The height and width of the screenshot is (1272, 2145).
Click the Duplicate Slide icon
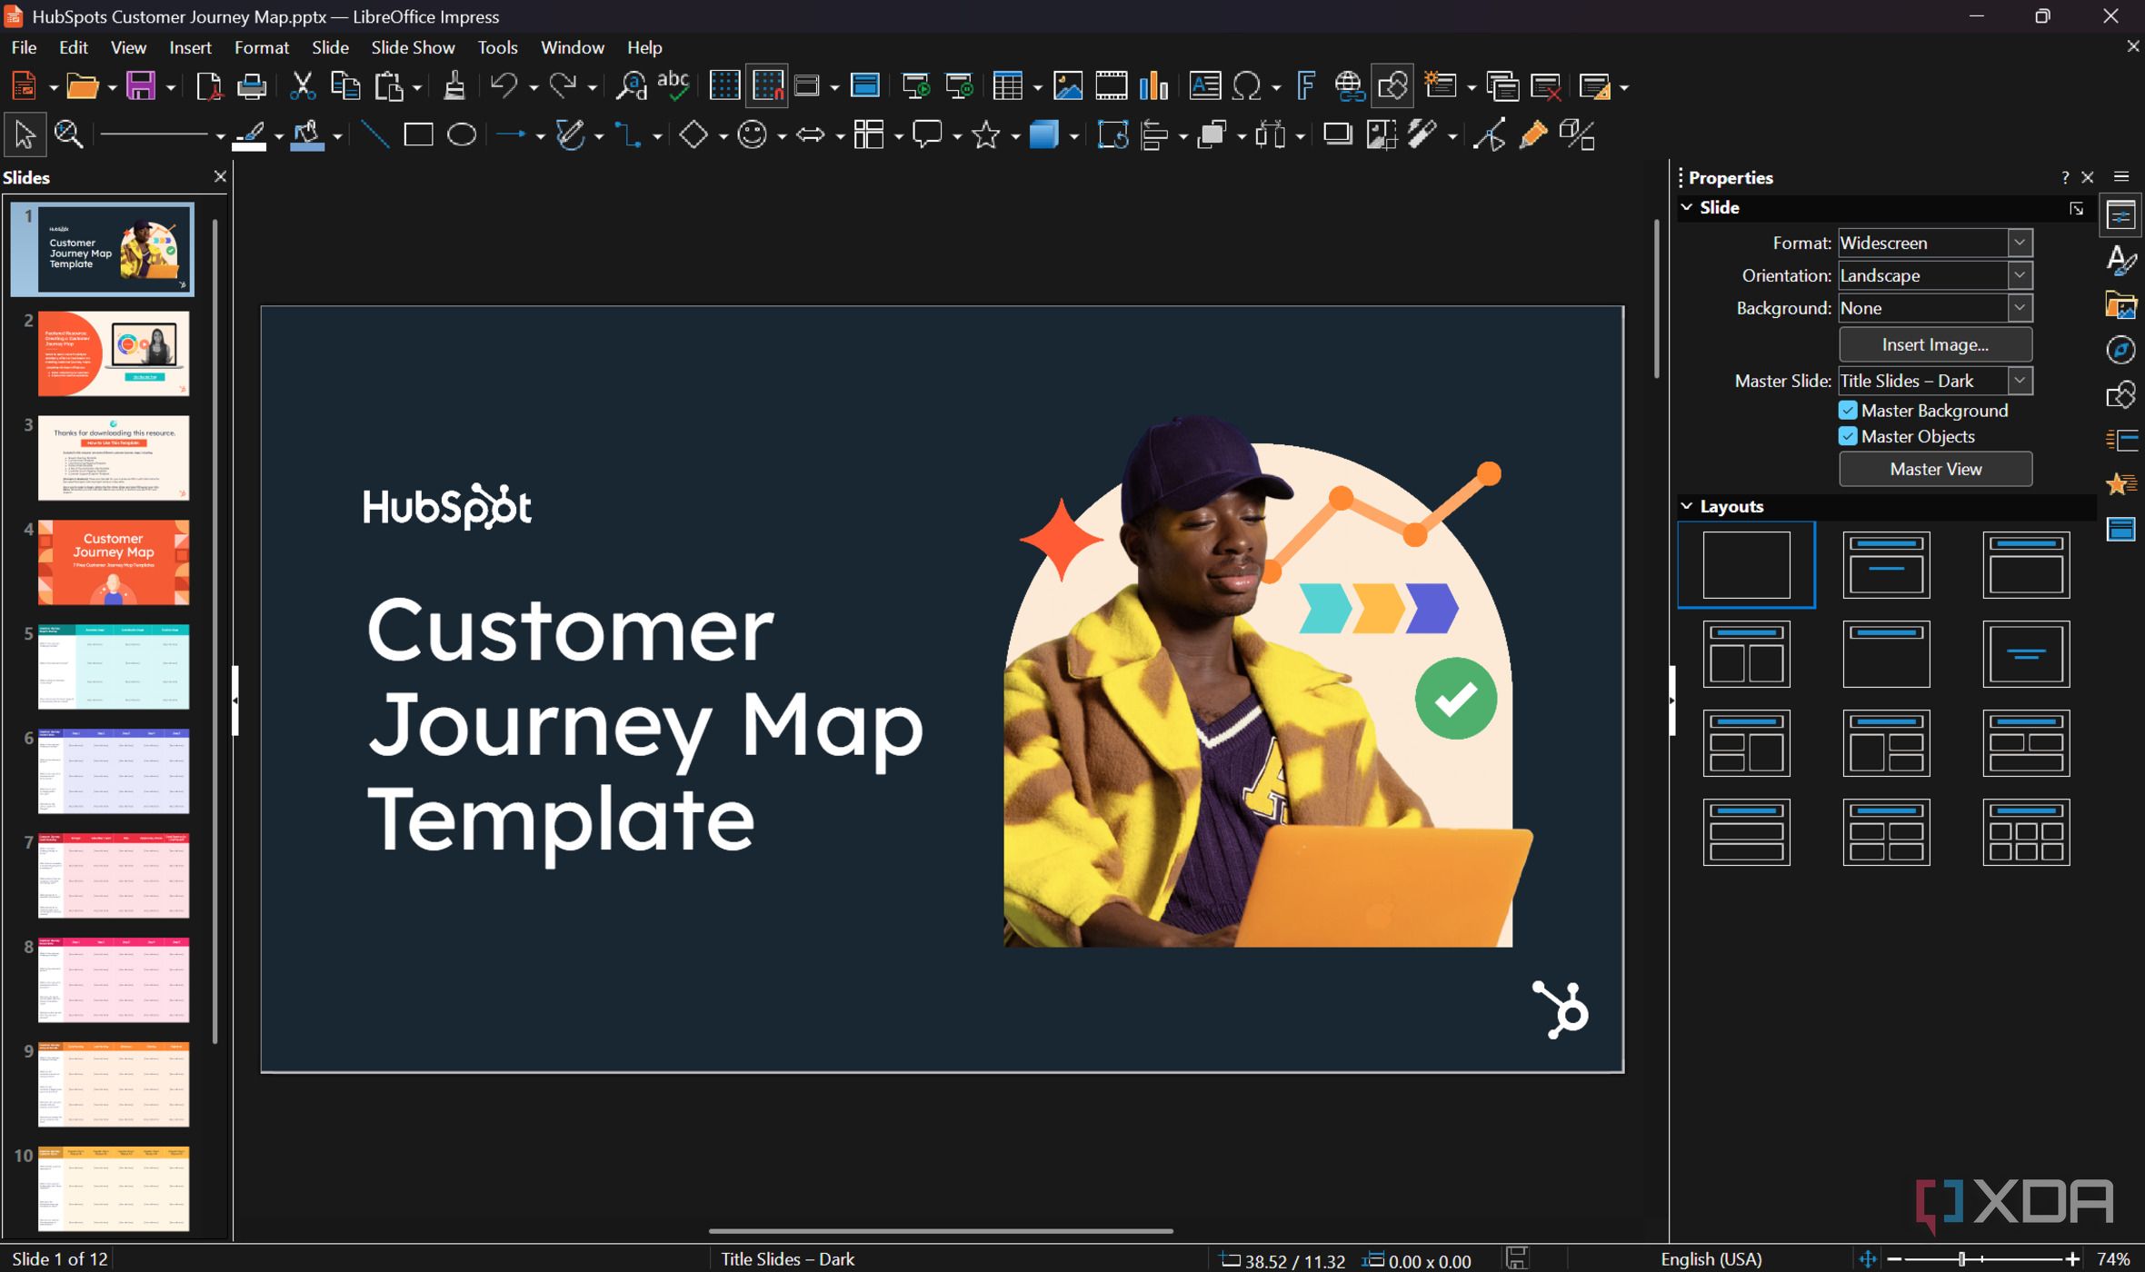[x=1502, y=86]
